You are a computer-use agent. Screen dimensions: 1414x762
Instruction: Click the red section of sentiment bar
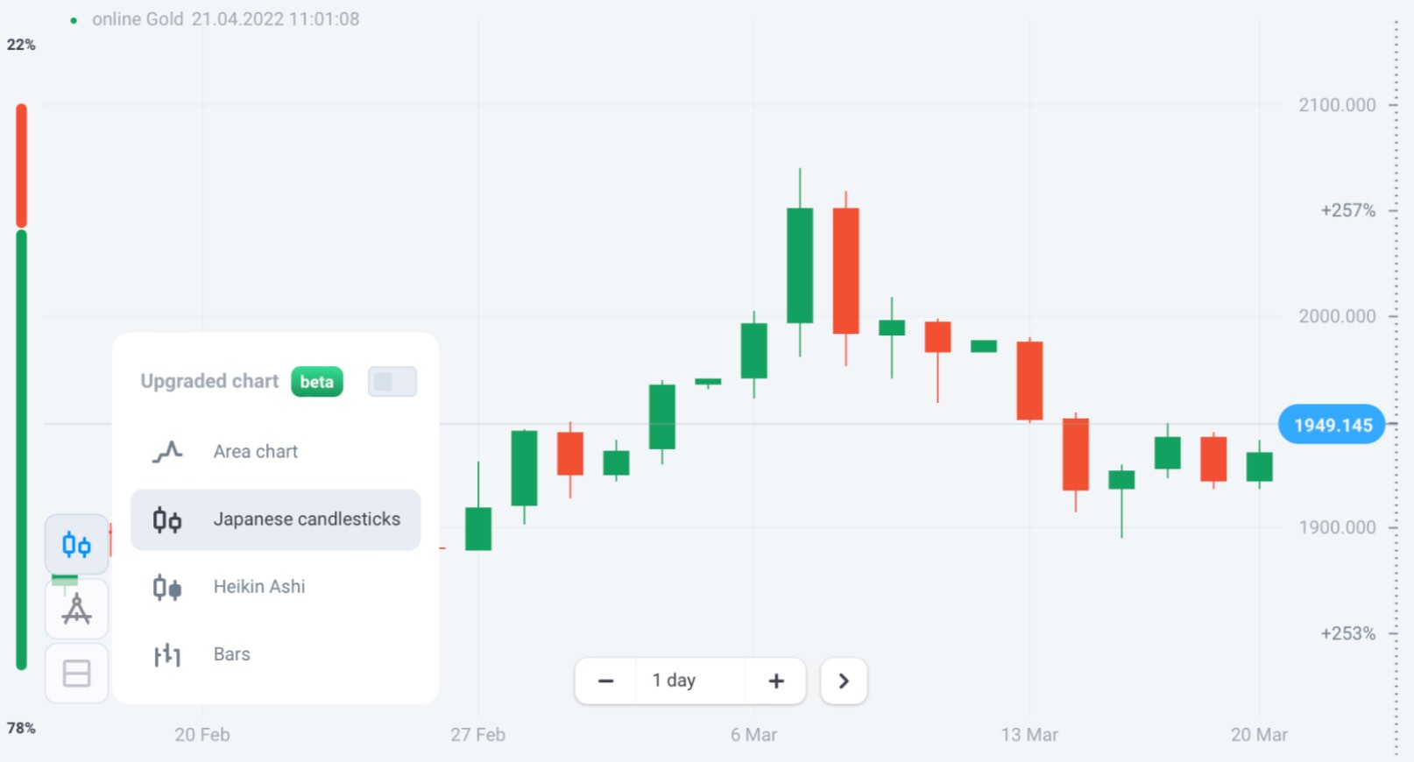(22, 165)
